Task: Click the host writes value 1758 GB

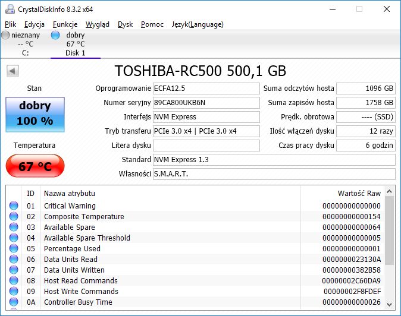Action: [x=366, y=103]
